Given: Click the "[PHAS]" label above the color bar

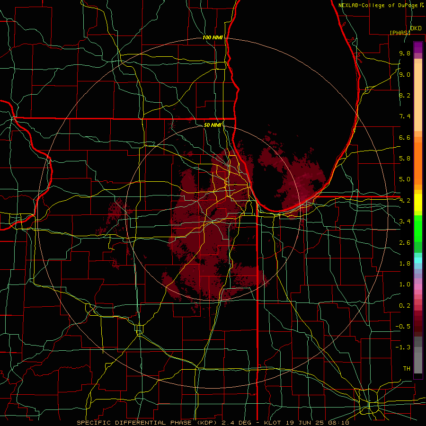Looking at the screenshot, I should point(400,33).
